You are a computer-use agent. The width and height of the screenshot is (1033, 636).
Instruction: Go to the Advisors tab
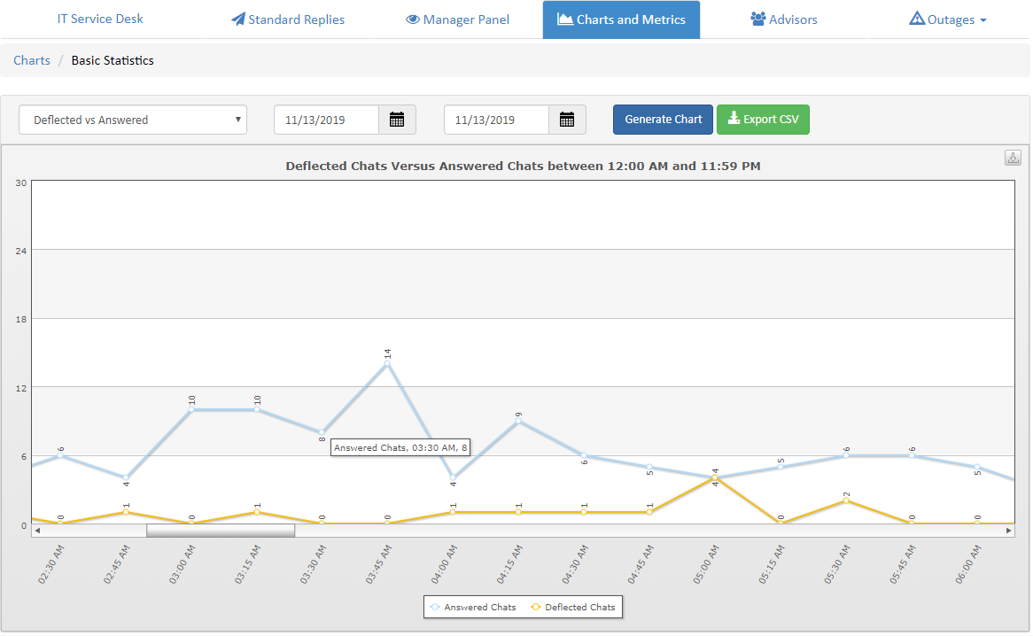coord(784,19)
